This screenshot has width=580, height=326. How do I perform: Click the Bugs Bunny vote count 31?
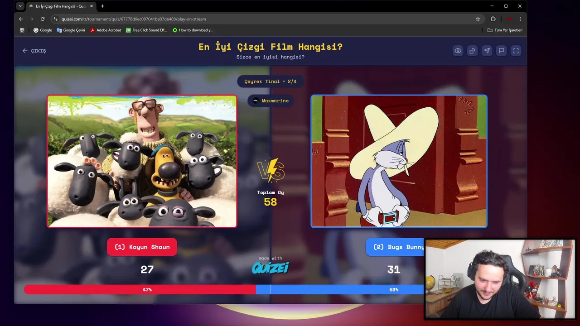click(394, 269)
